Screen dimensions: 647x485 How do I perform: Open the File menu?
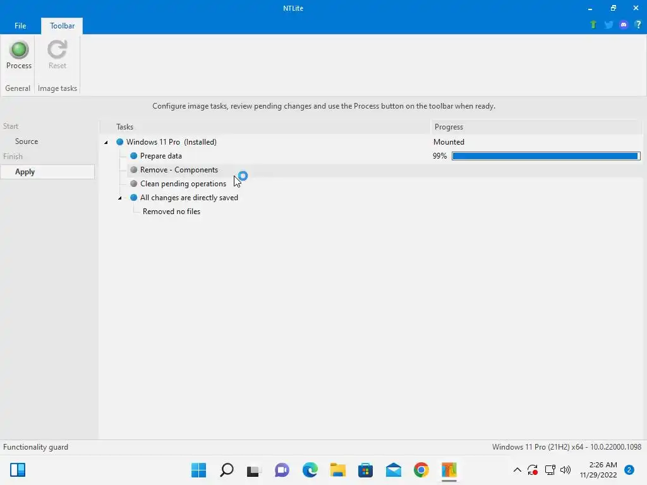point(20,25)
